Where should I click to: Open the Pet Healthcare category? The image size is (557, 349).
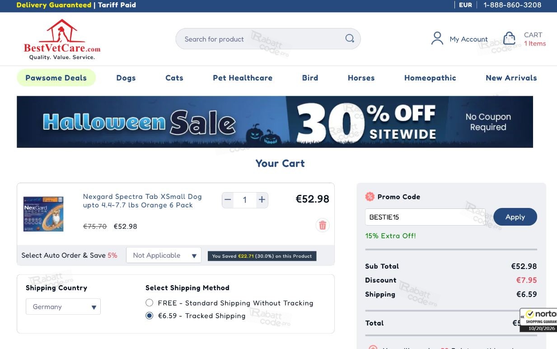point(243,78)
